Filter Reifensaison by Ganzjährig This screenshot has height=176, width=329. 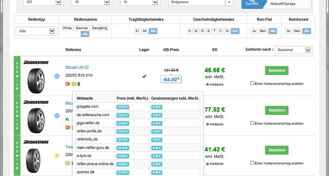[x=100, y=28]
